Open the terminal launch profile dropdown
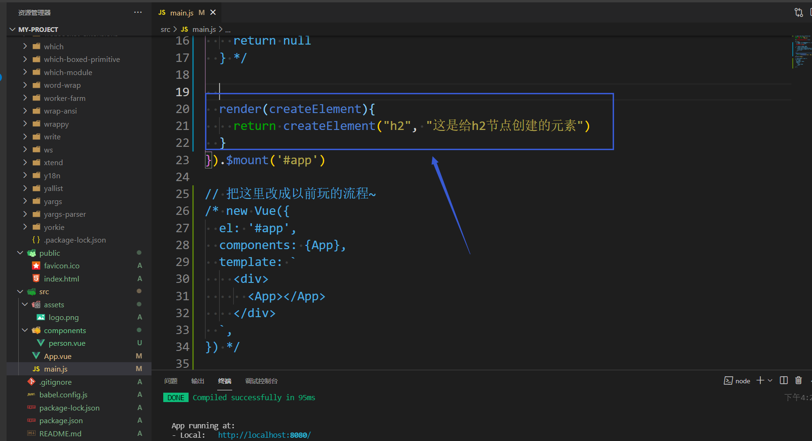This screenshot has height=441, width=812. [x=770, y=380]
